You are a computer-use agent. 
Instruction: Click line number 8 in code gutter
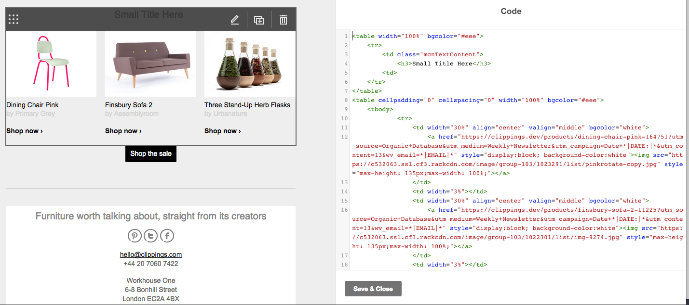point(346,100)
